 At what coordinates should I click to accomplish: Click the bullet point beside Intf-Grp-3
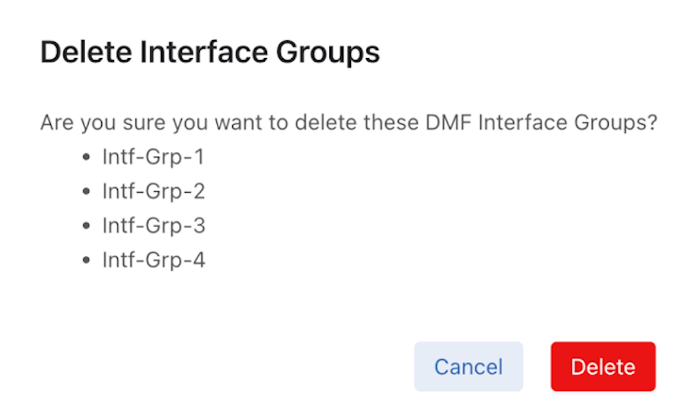(87, 226)
